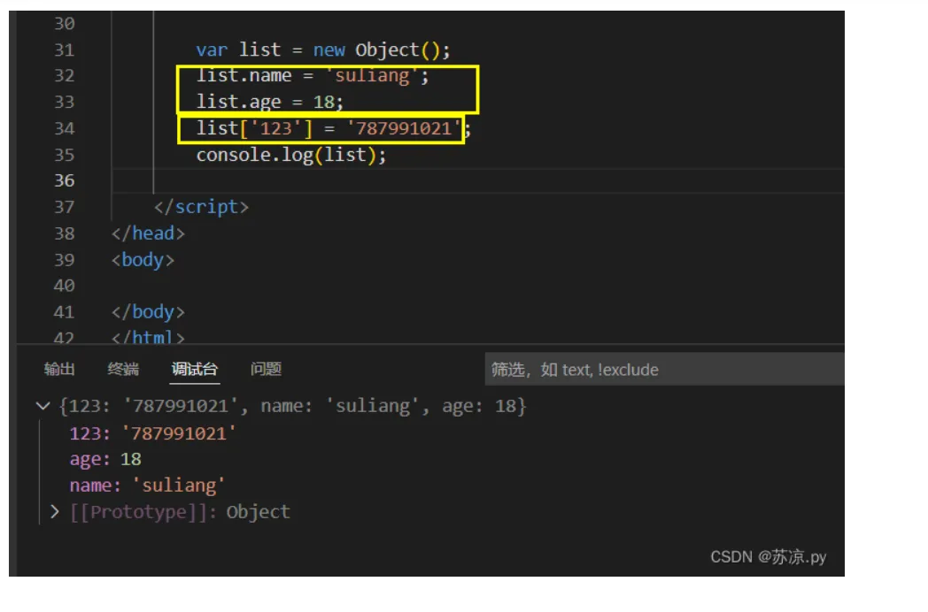Click the list.age = 18 code line
The width and height of the screenshot is (928, 612).
(x=270, y=102)
